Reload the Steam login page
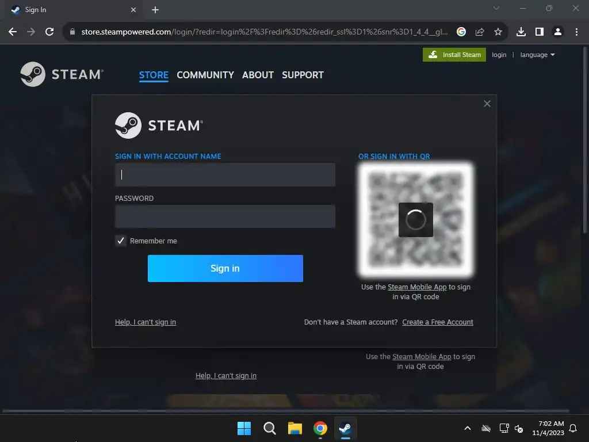Screen dimensions: 589x442 [x=49, y=32]
